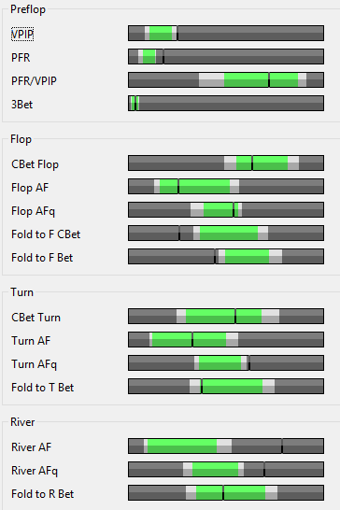Click the Fold to R Bet bar
Screen dimensions: 340x510
pos(226,493)
